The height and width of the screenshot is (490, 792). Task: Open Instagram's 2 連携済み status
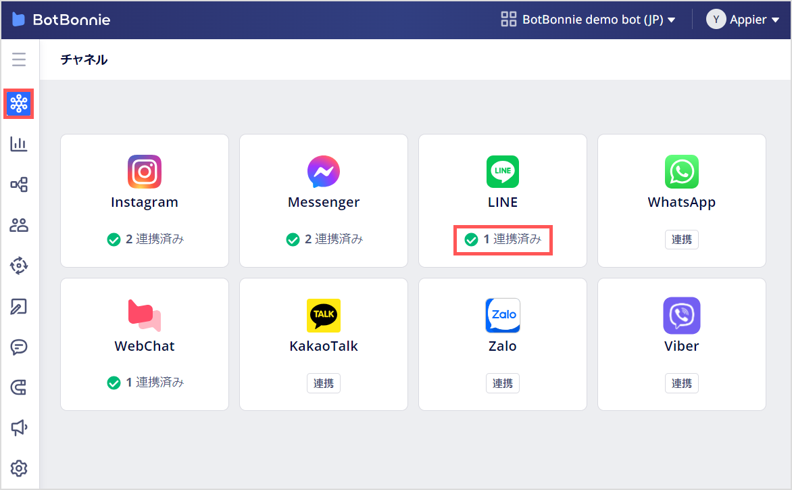coord(145,239)
